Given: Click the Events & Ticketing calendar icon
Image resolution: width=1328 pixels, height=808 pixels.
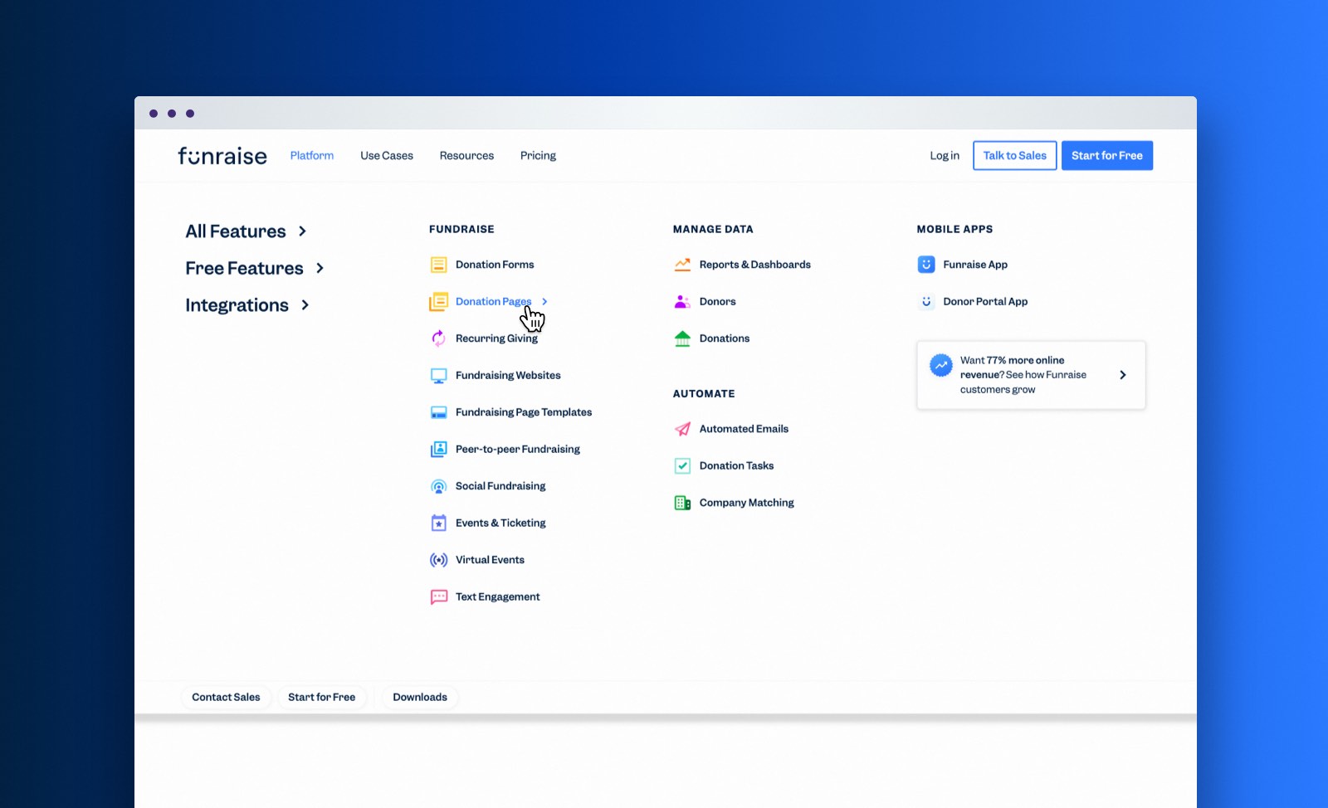Looking at the screenshot, I should pos(438,523).
